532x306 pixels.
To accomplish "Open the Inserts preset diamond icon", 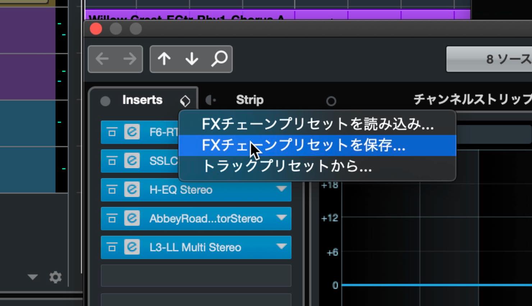I will 185,101.
